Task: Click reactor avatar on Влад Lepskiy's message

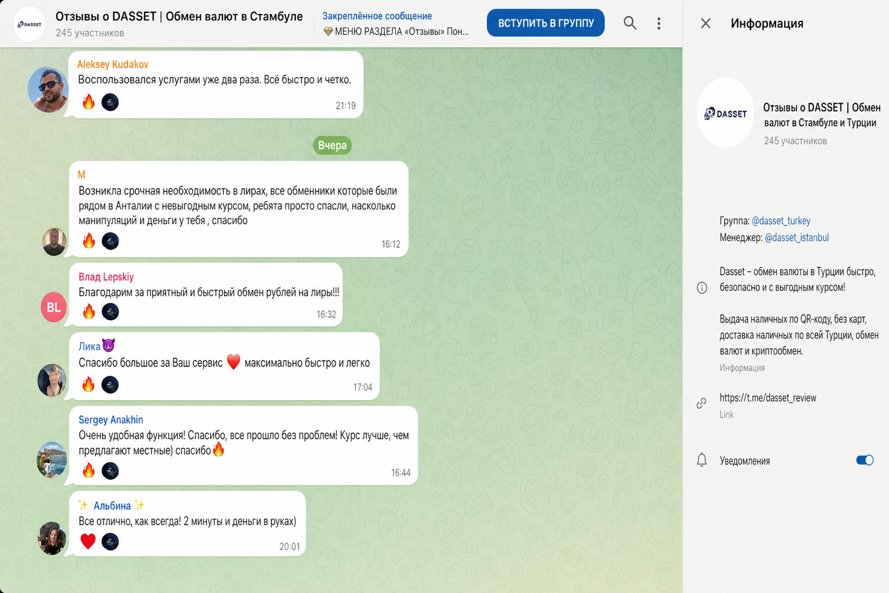Action: coord(110,312)
